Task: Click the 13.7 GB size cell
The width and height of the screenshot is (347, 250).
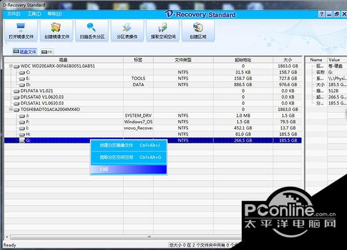Action: [x=287, y=128]
